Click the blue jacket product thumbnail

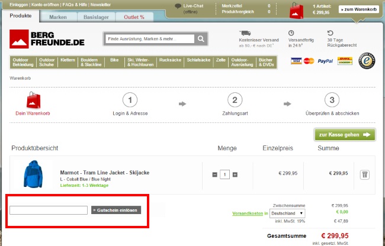tap(33, 174)
